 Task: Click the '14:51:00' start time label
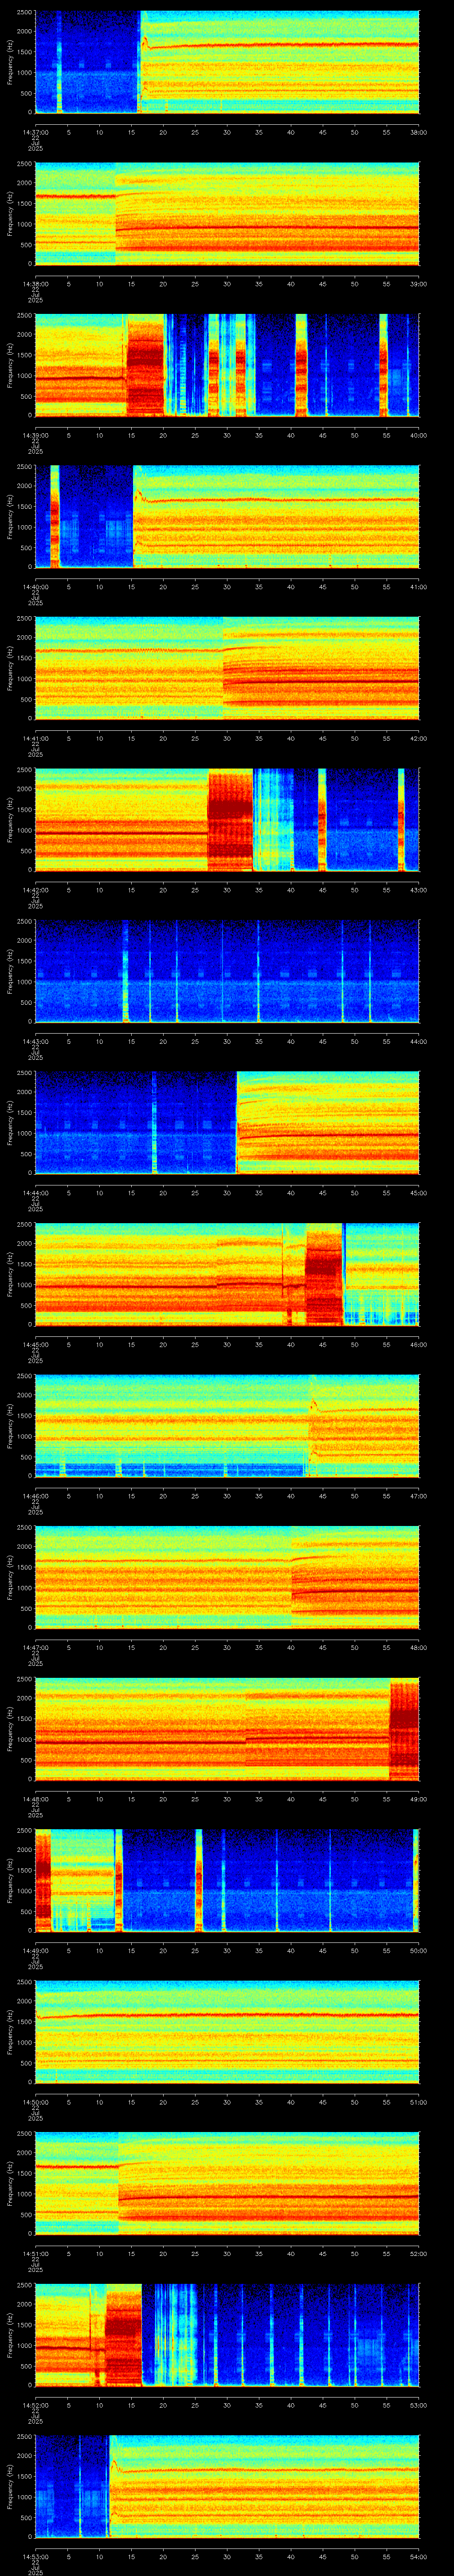click(36, 2253)
